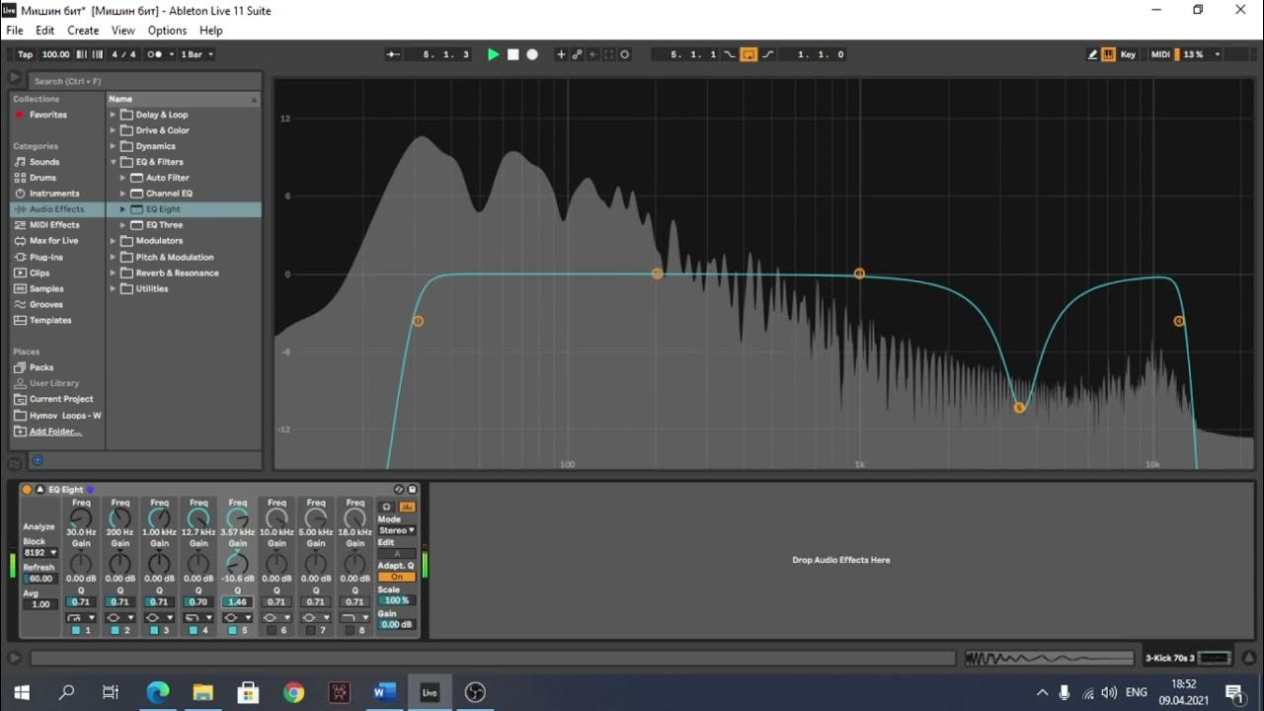Open Current Project under Places
Viewport: 1264px width, 711px height.
click(x=61, y=399)
